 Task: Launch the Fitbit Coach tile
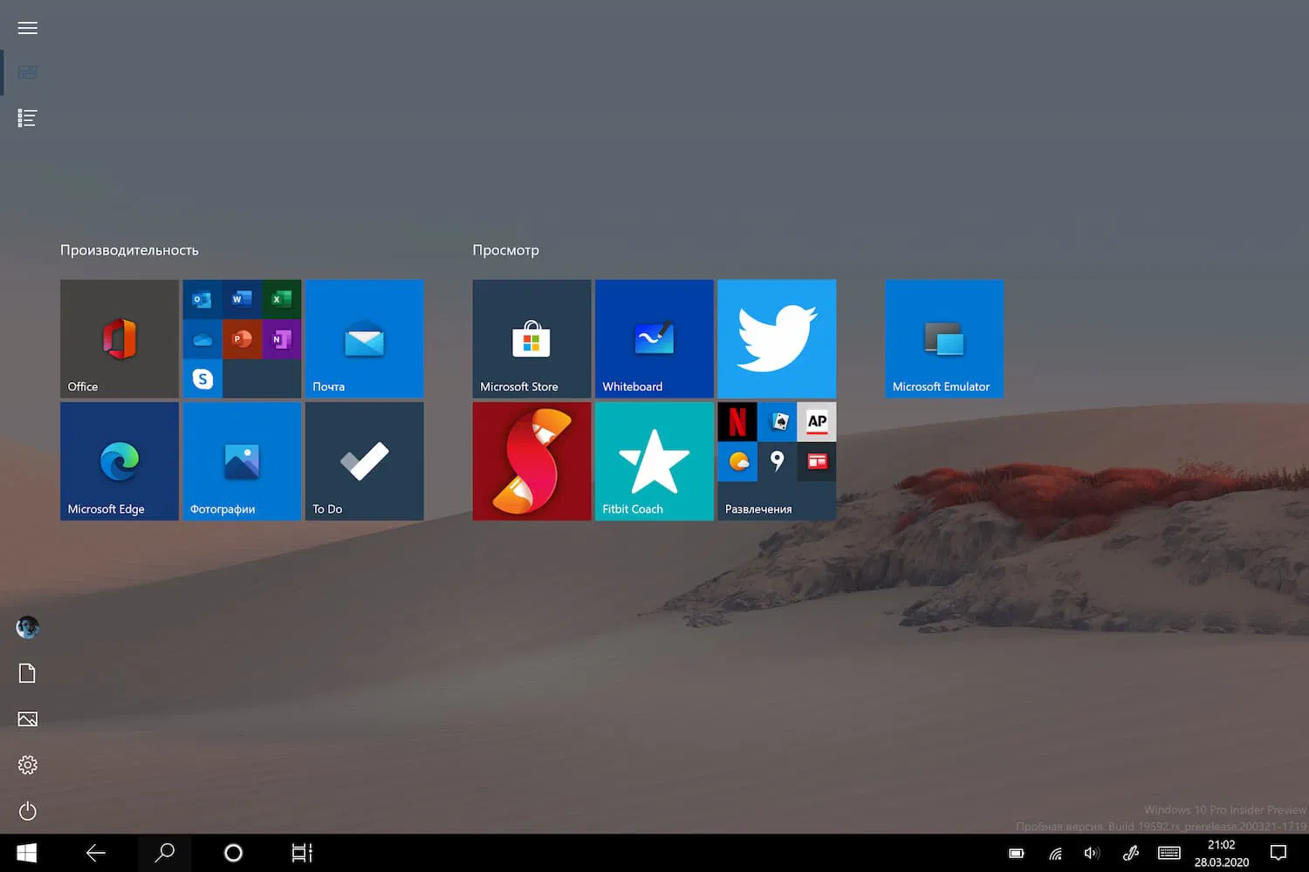[654, 461]
